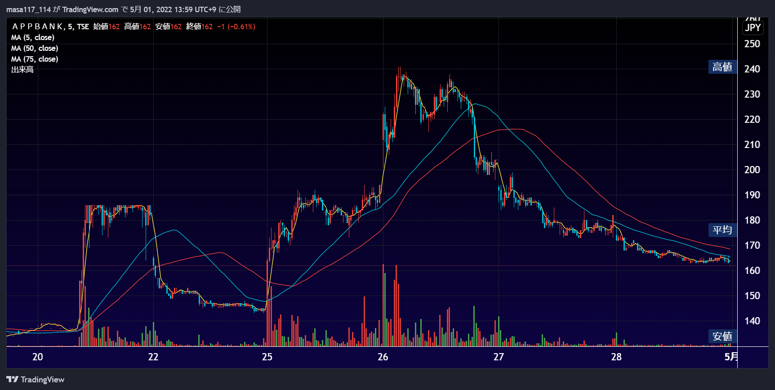Click the 240 price axis label
Screen dimensions: 775x390
752,69
